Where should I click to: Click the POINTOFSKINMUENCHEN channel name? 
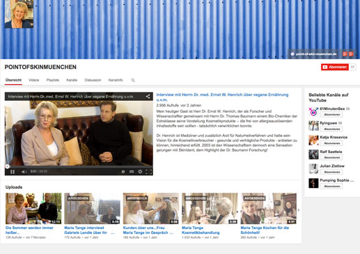(40, 67)
